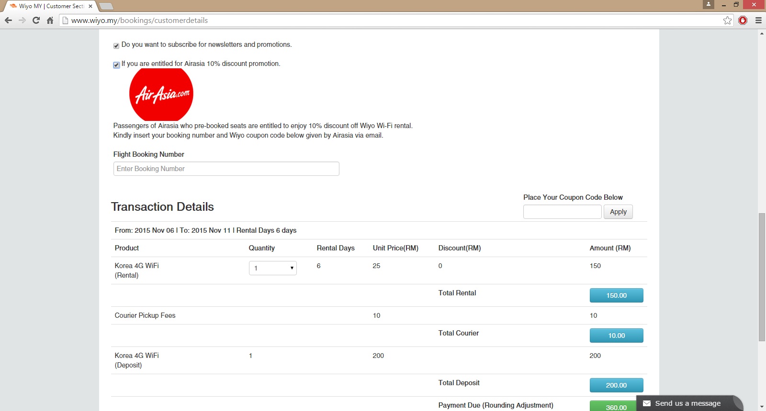Screen dimensions: 766x411
Task: Click the Total Courier label
Action: [x=459, y=333]
